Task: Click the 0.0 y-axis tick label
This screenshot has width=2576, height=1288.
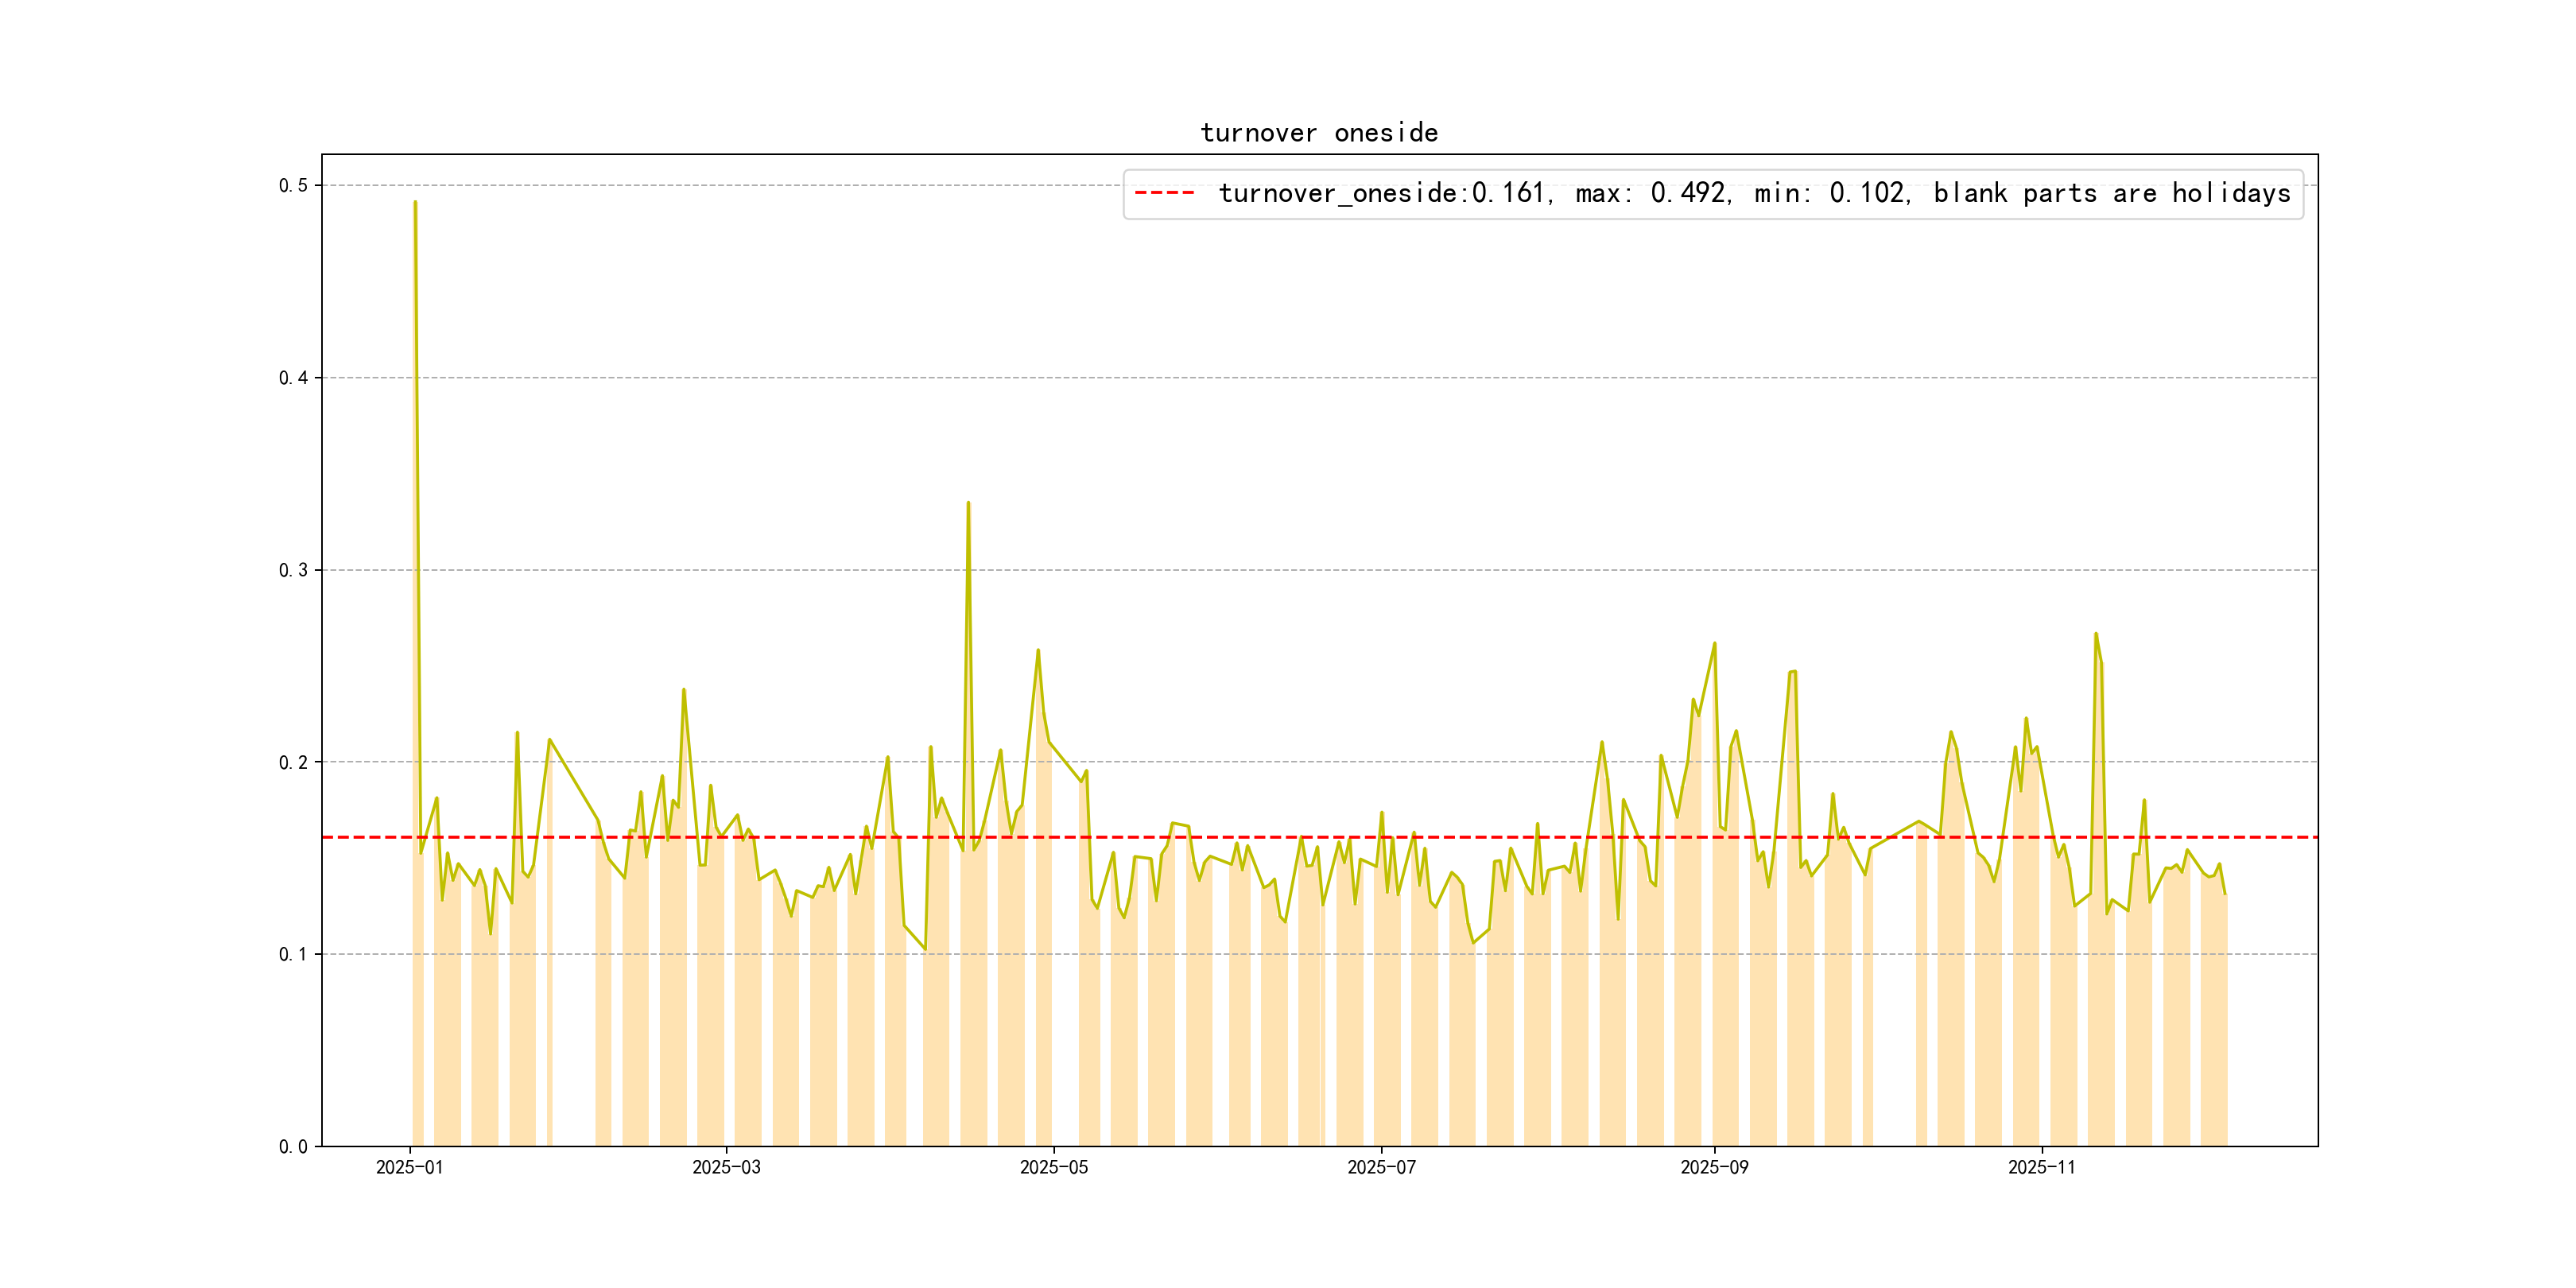Action: pyautogui.click(x=293, y=1147)
